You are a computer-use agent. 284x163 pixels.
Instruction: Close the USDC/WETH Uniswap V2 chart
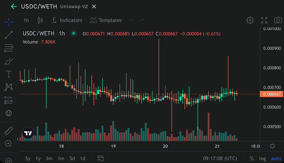coord(94,6)
